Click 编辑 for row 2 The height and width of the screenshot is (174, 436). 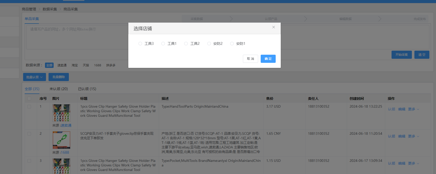click(x=402, y=136)
